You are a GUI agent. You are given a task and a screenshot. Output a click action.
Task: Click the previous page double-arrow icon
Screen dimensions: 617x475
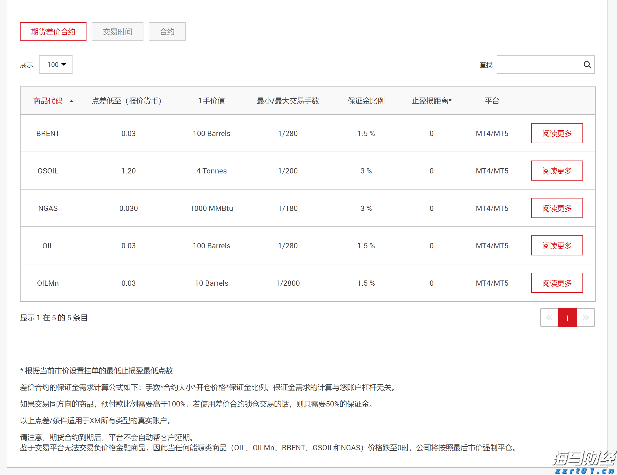pyautogui.click(x=549, y=317)
